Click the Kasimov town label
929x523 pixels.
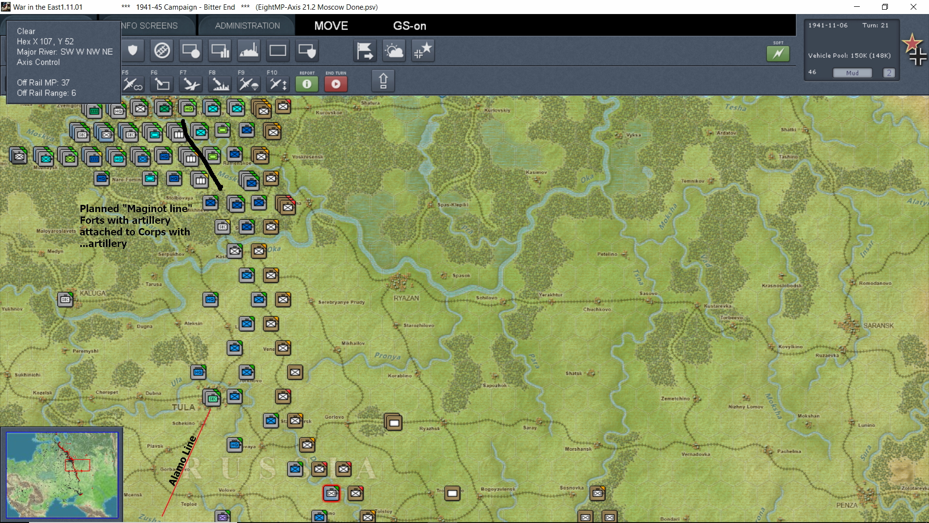click(536, 172)
